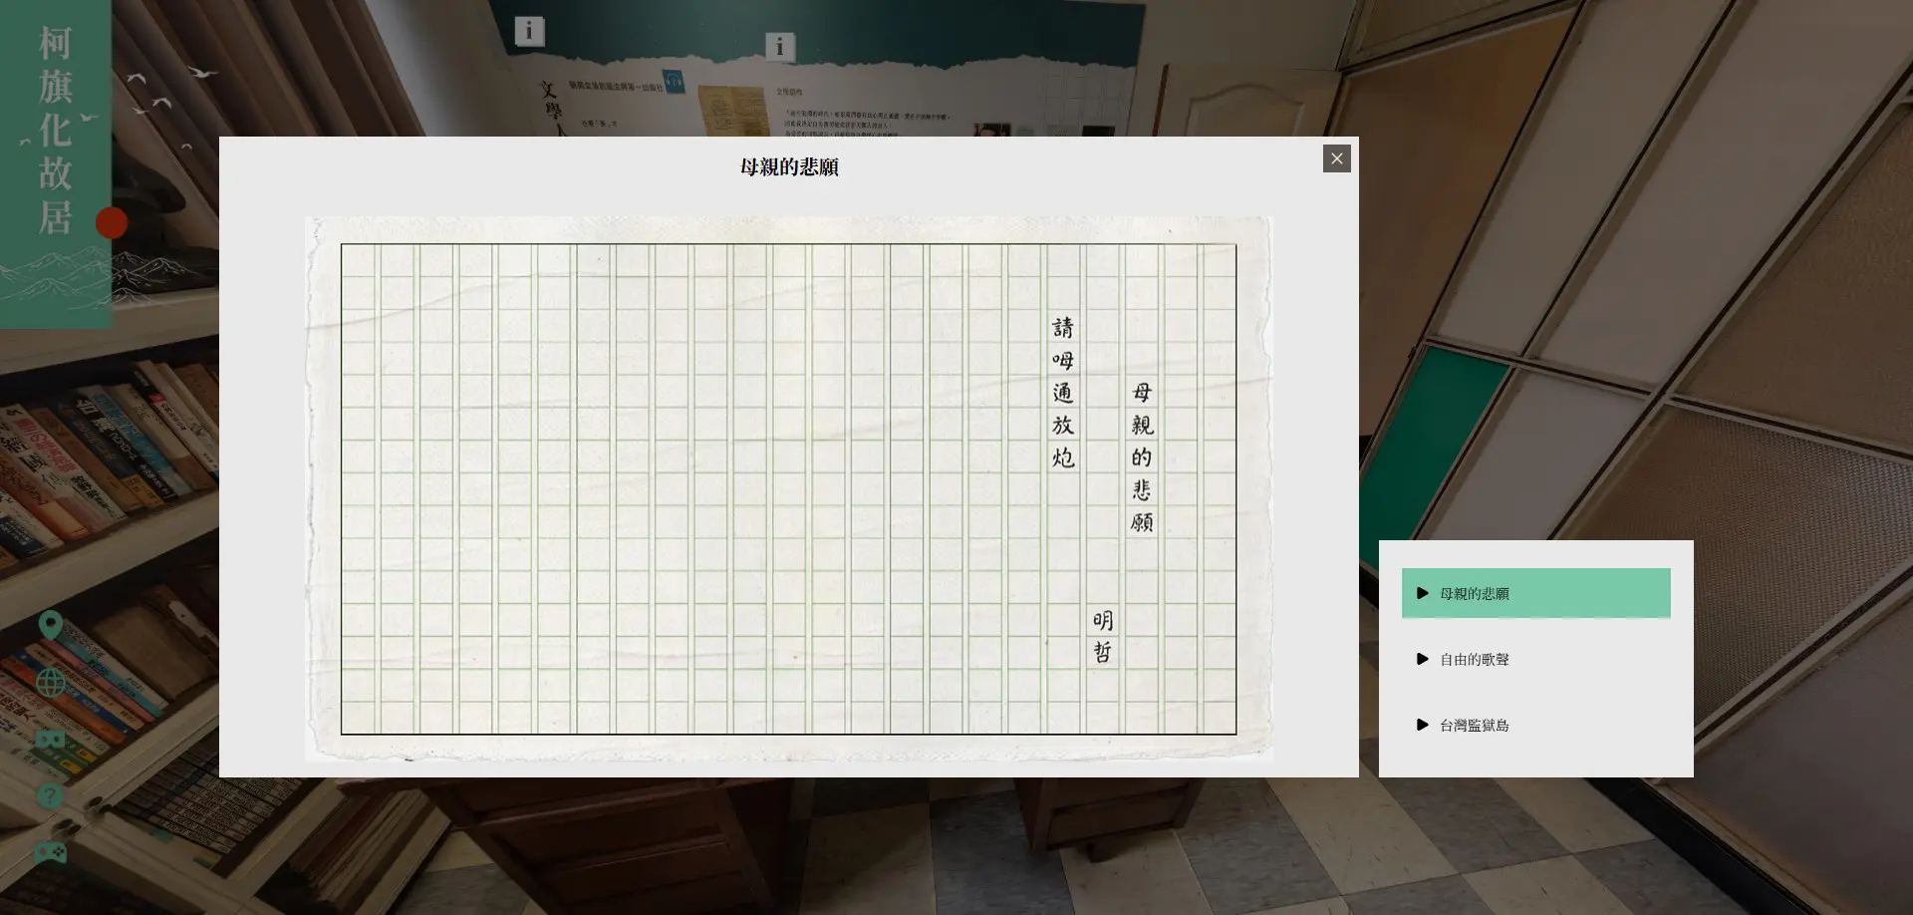This screenshot has width=1913, height=915.
Task: Open the globe language icon
Action: pyautogui.click(x=51, y=683)
